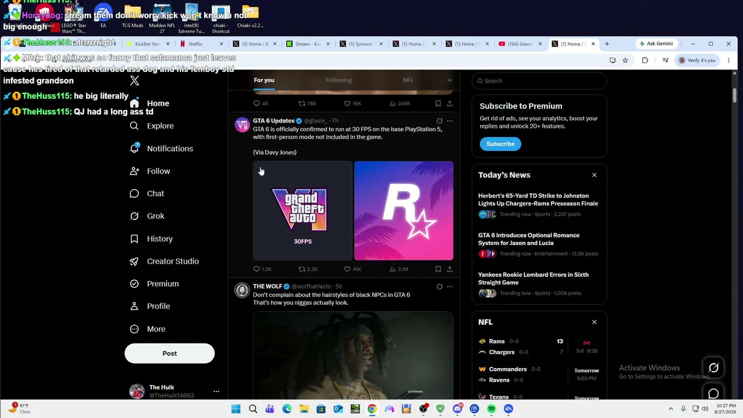
Task: Open Premium in the sidebar
Action: pyautogui.click(x=154, y=284)
